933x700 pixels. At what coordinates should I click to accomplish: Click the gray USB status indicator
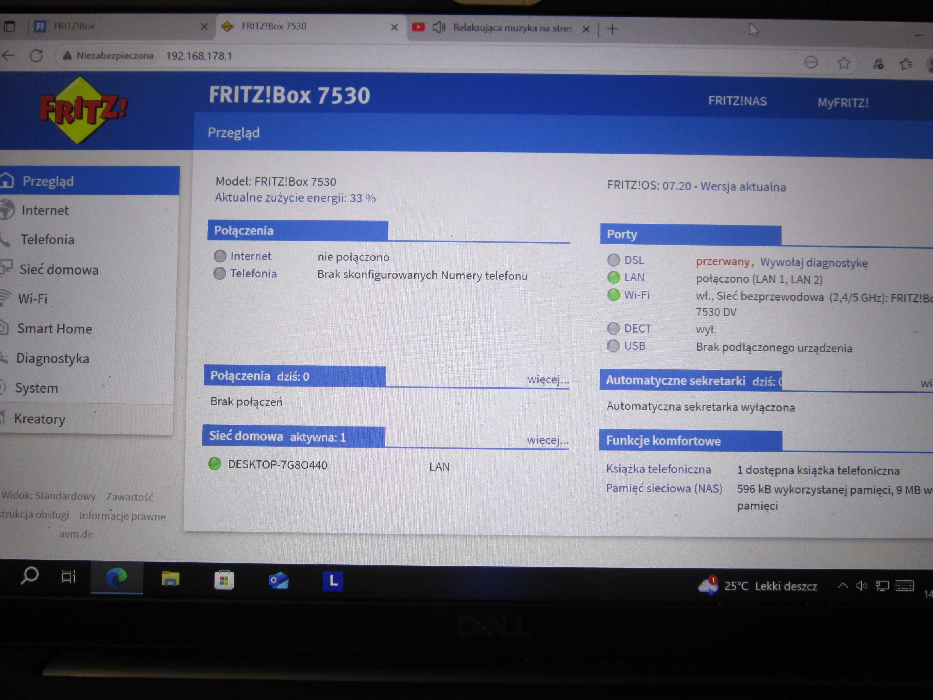(x=613, y=346)
